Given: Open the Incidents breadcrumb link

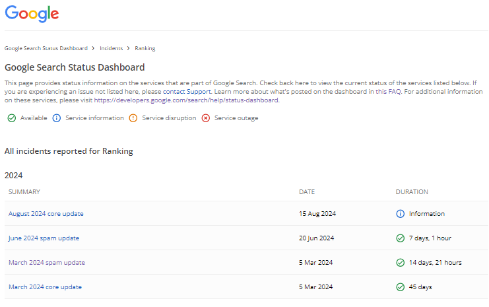Looking at the screenshot, I should (111, 48).
